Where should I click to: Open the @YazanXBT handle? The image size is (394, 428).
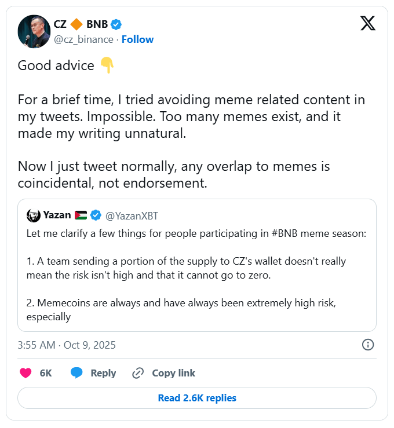tap(132, 216)
